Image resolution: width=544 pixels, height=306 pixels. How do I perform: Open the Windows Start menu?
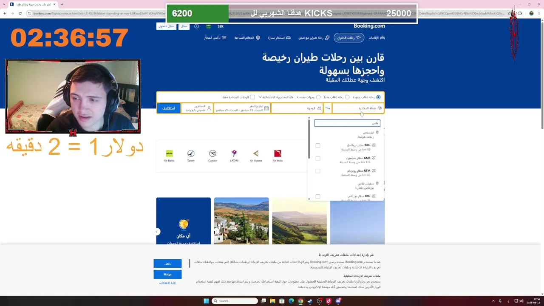coord(206,301)
